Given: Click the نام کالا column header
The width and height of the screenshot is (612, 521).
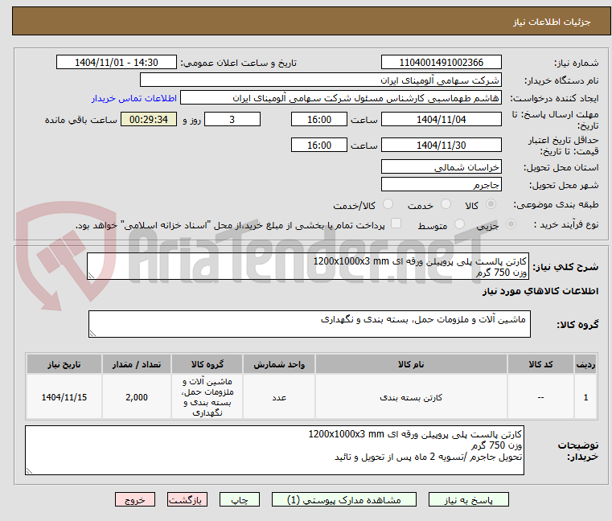Looking at the screenshot, I should coord(411,364).
